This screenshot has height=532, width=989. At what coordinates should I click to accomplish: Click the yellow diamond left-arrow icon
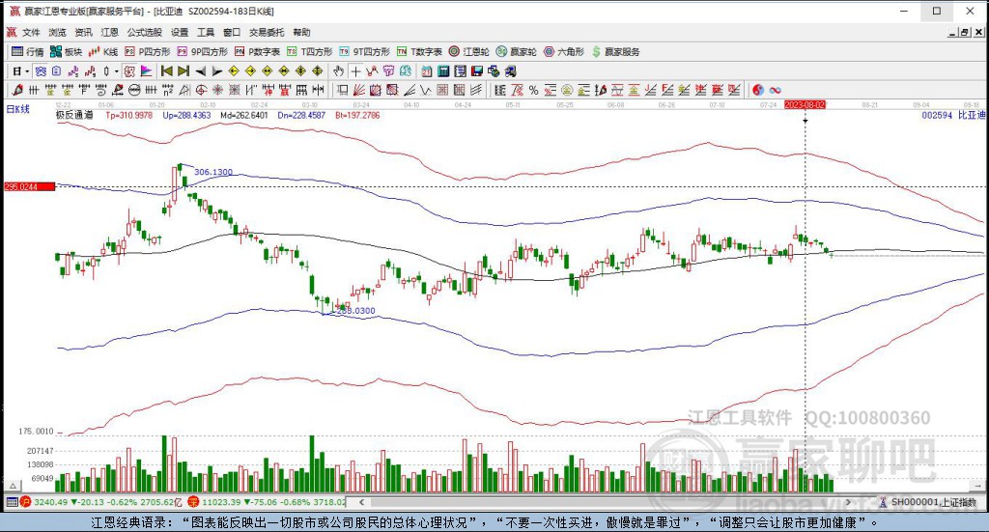click(234, 71)
